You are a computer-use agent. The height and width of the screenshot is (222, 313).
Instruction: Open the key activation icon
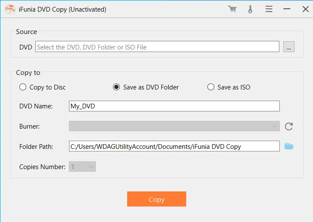[x=250, y=9]
